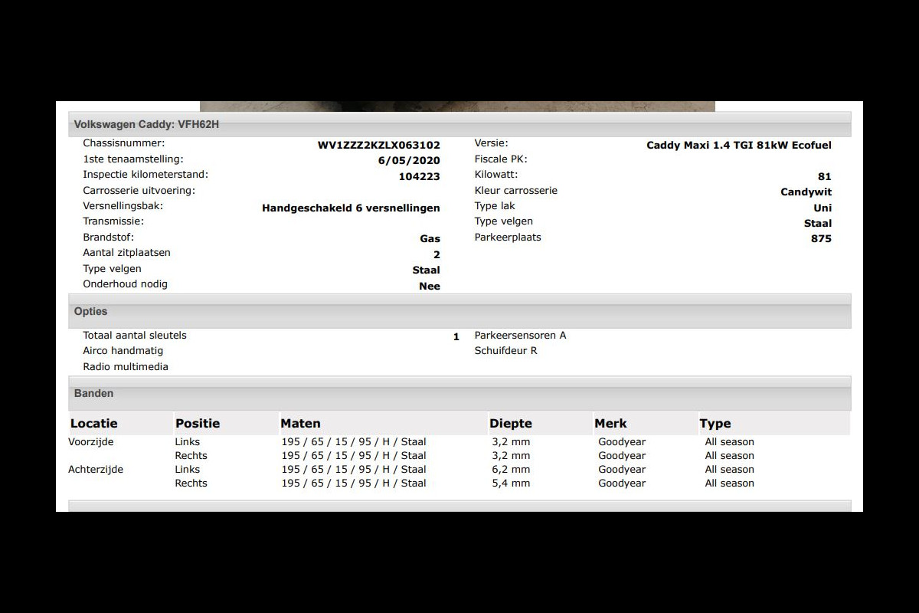The height and width of the screenshot is (613, 919).
Task: Select the first registration date 6/05/2020
Action: point(409,161)
